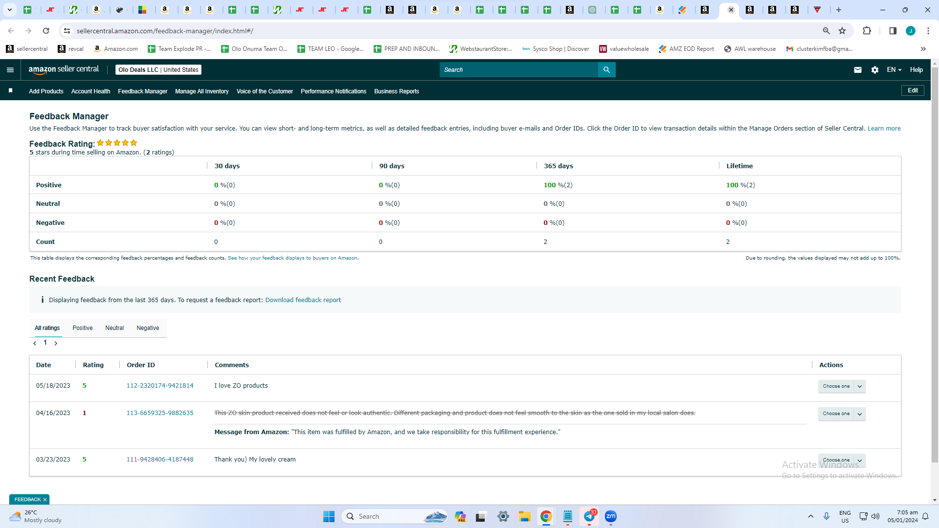Click the Seller Central search field
Screen dimensions: 939x528
[518, 70]
